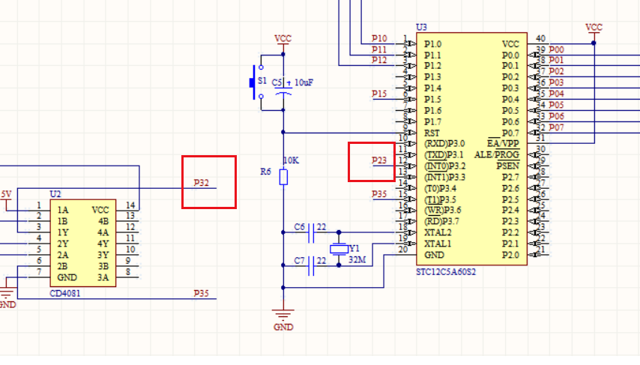Click the P03 net label
Screen dimensions: 640x365
point(556,82)
